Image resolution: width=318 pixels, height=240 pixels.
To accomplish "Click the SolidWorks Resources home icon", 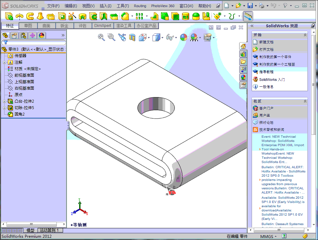I will (243, 46).
